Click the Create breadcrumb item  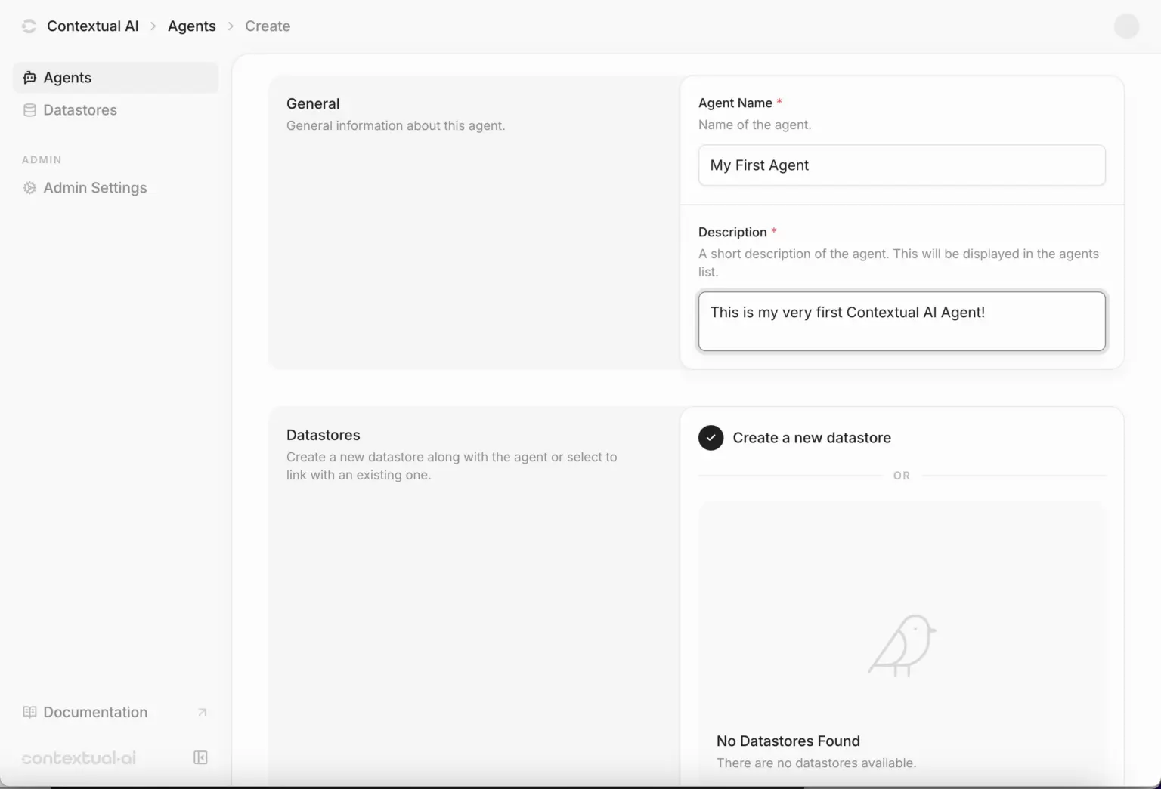[268, 26]
